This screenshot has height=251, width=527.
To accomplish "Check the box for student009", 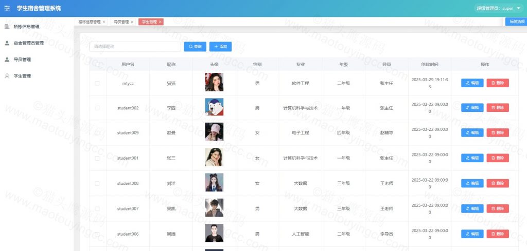I will [x=97, y=133].
